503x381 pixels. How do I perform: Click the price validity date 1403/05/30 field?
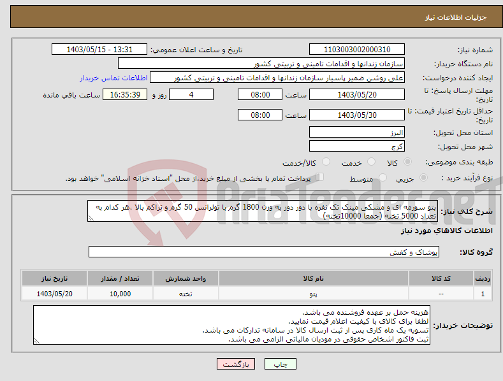point(357,115)
